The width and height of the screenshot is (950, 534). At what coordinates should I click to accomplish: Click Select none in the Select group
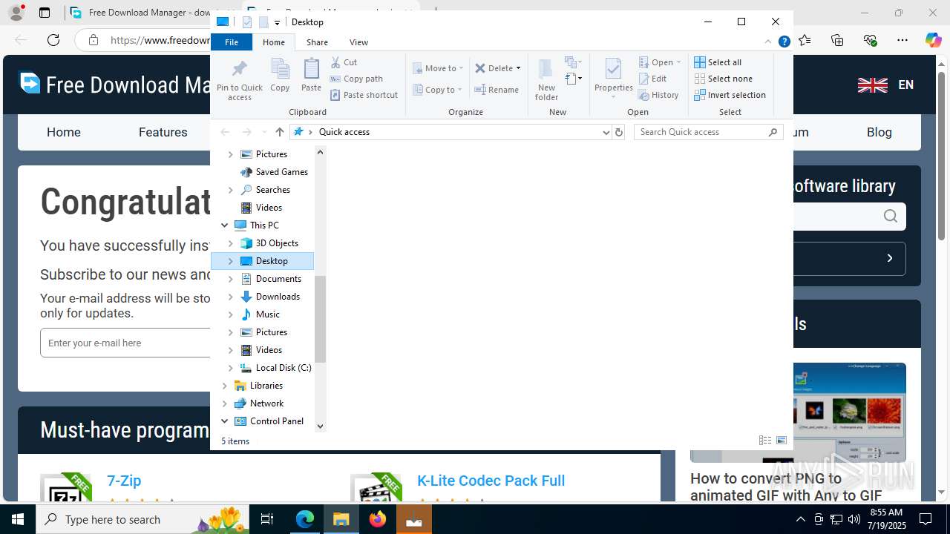[x=723, y=79]
